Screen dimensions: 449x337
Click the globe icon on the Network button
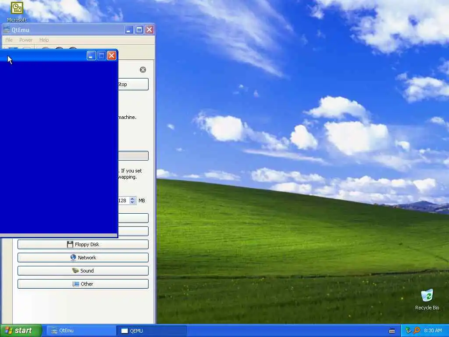click(x=73, y=257)
